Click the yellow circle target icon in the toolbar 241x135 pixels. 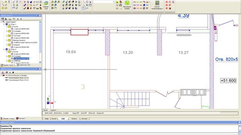(3, 8)
